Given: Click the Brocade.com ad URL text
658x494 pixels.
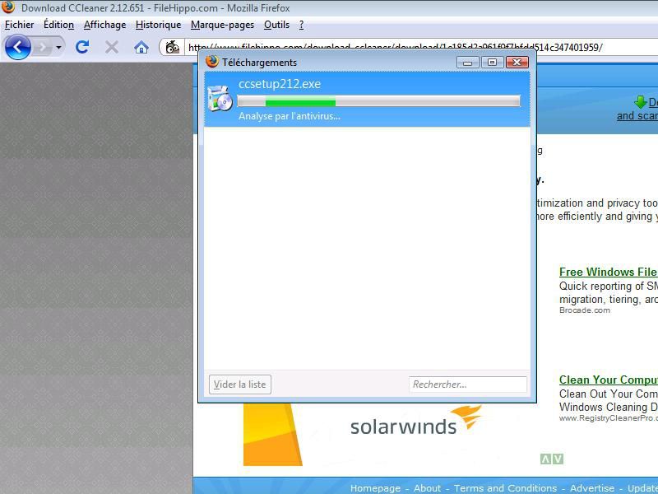Looking at the screenshot, I should [x=585, y=310].
